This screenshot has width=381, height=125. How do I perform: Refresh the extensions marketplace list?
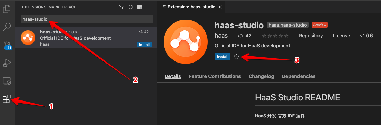[x=131, y=7]
